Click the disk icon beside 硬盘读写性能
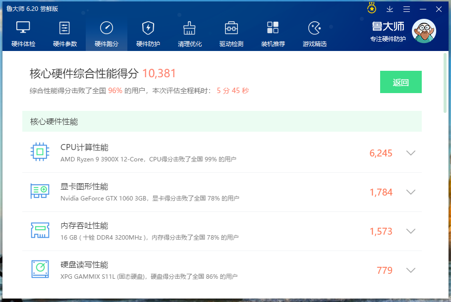Image resolution: width=451 pixels, height=302 pixels. point(40,270)
